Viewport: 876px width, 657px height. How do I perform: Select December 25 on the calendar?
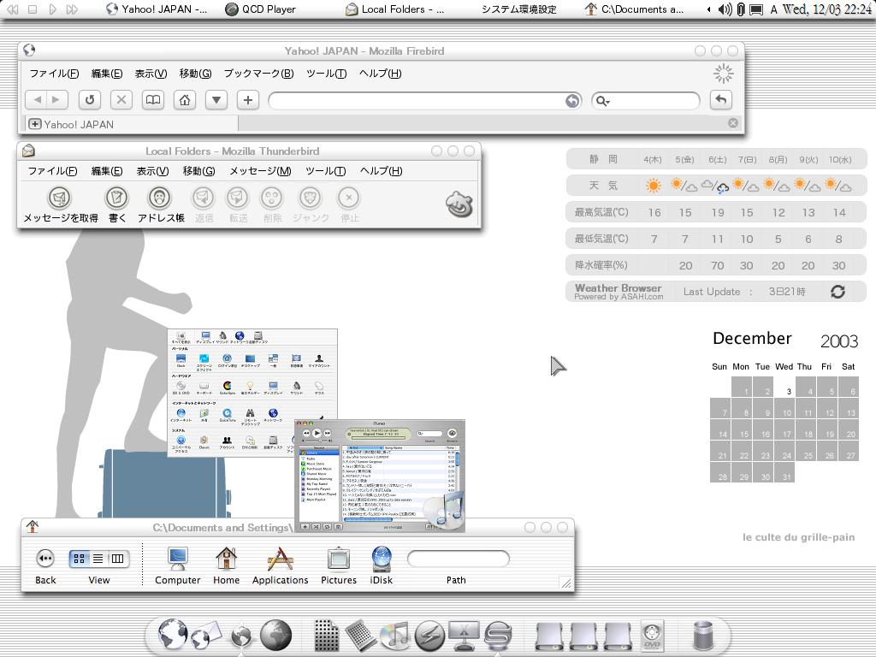806,452
